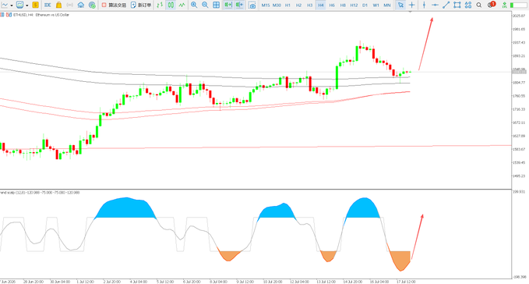Zoom out on the chart
The image size is (529, 284).
pyautogui.click(x=205, y=5)
